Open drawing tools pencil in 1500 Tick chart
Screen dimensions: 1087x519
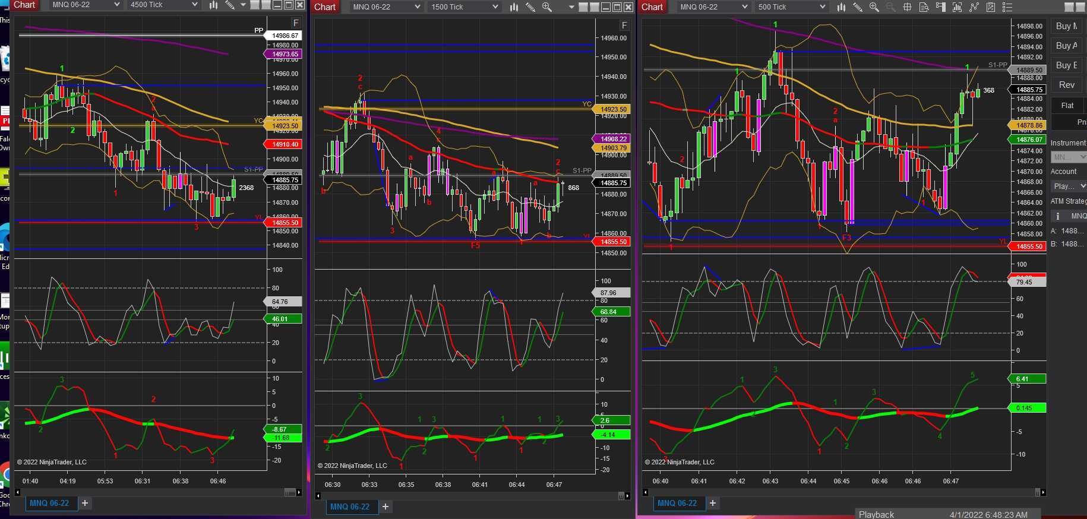[530, 7]
